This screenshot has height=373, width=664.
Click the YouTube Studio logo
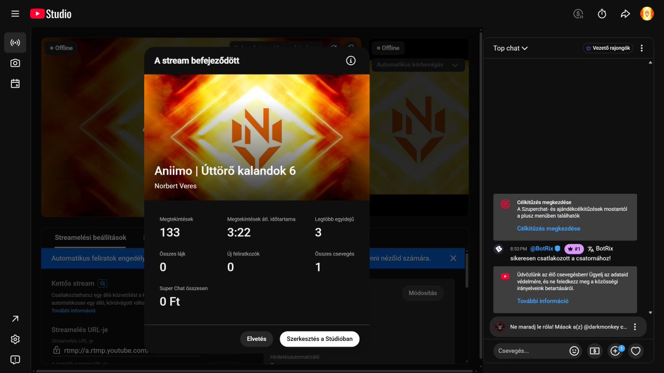(50, 14)
